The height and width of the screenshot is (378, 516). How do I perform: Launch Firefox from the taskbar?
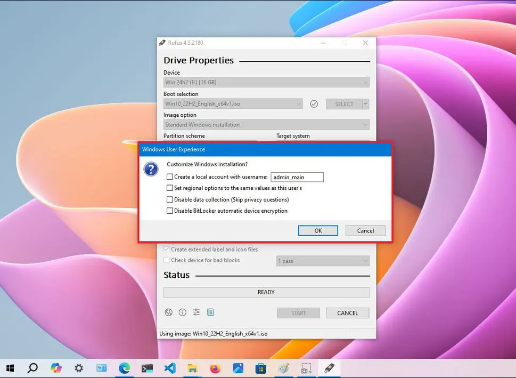click(215, 368)
